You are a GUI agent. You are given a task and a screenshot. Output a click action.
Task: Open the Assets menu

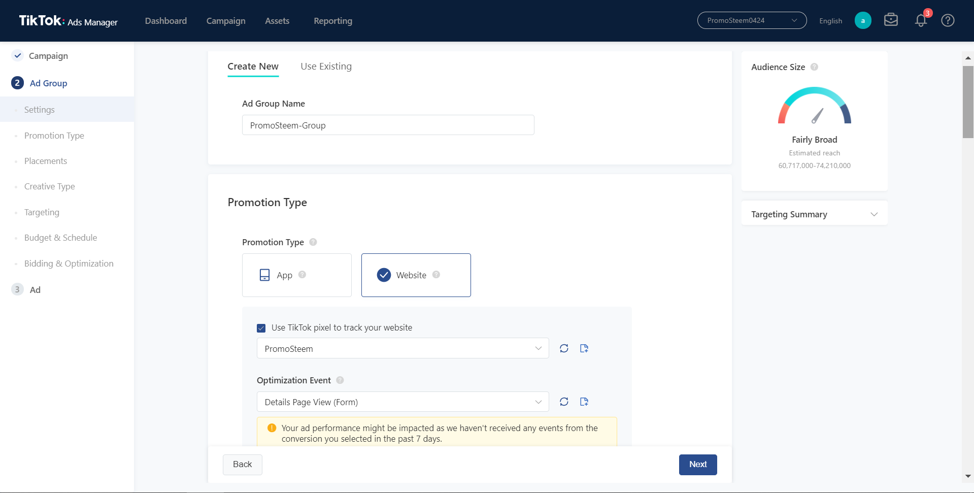(277, 21)
